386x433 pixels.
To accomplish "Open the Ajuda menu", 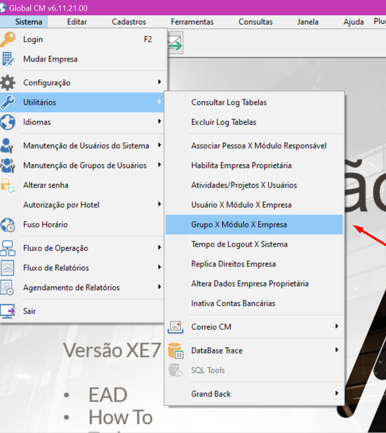I will click(x=354, y=22).
